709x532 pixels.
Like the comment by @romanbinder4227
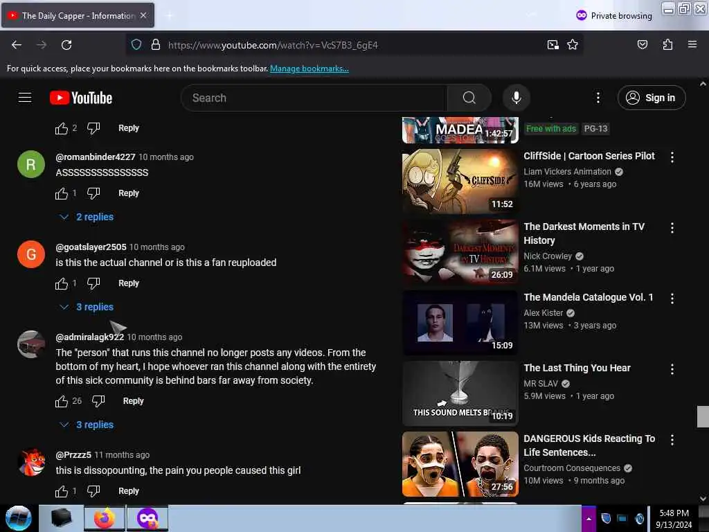pos(61,194)
